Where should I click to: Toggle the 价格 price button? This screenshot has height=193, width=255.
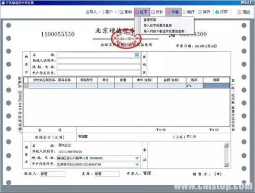pos(173,12)
